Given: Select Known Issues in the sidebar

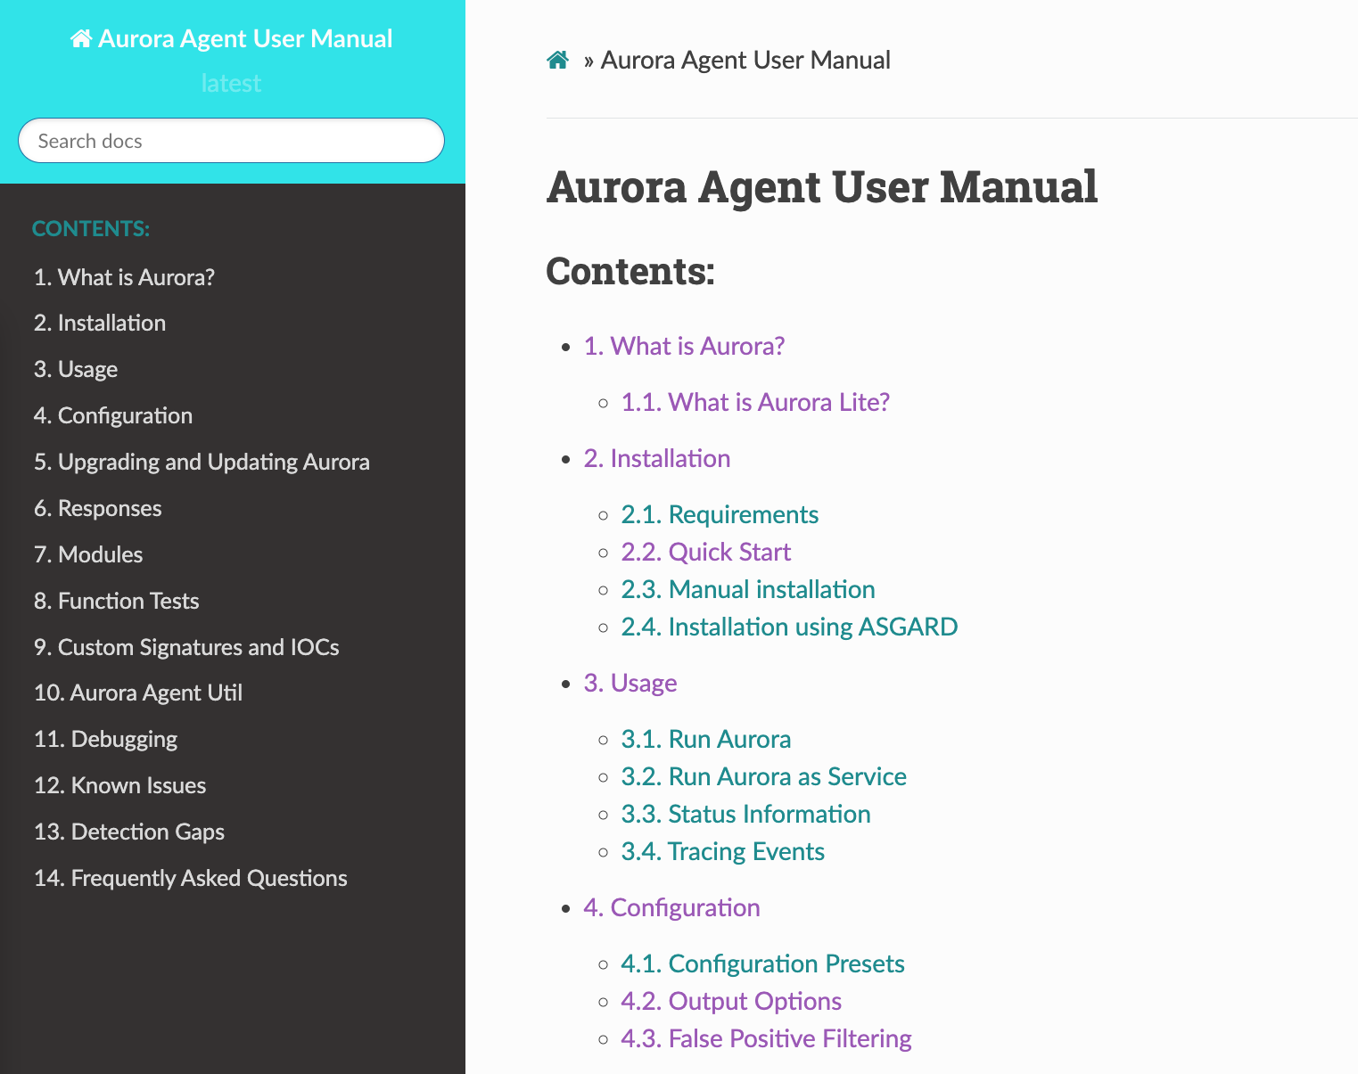Looking at the screenshot, I should (x=119, y=785).
